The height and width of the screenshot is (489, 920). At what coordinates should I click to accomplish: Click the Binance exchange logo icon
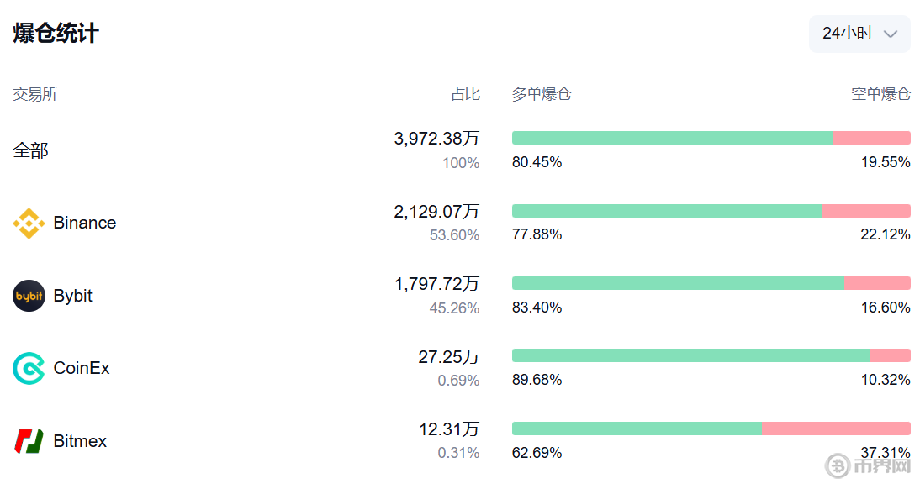[x=29, y=223]
